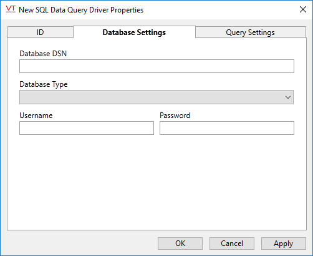Focus the Database DSN input field

156,66
